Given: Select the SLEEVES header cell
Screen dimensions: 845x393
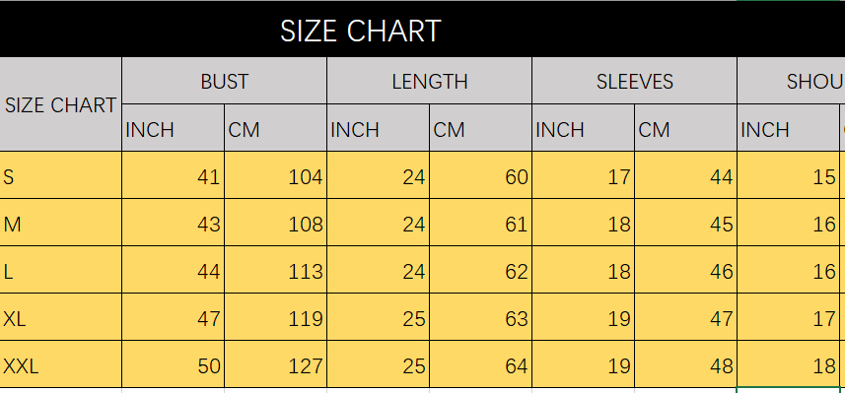Looking at the screenshot, I should [634, 81].
